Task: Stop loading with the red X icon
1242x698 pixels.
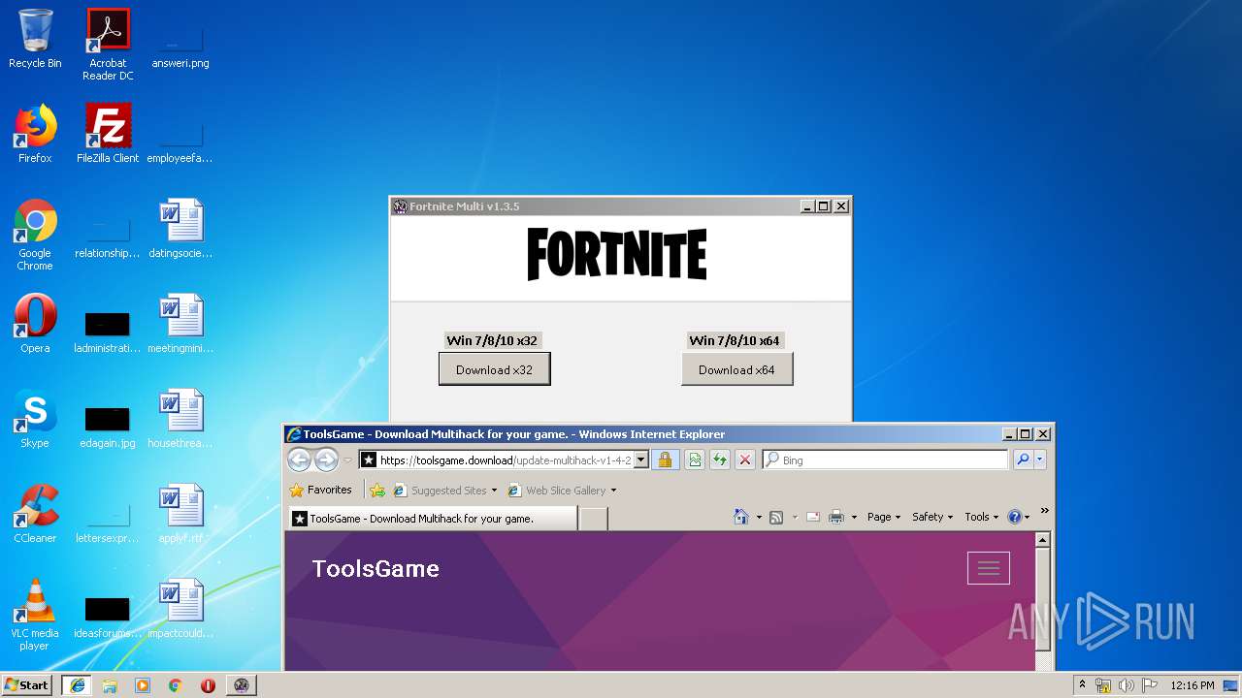Action: click(744, 460)
